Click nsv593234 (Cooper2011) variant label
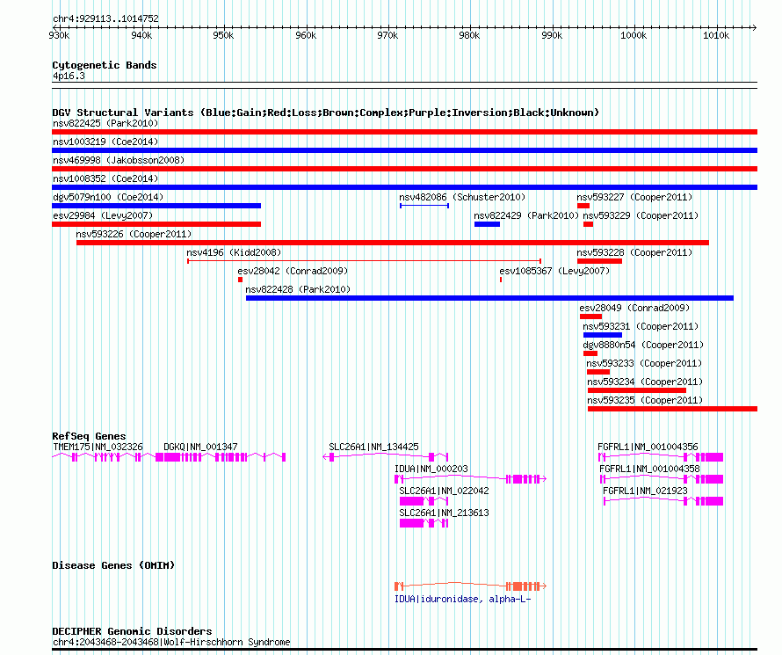 645,382
